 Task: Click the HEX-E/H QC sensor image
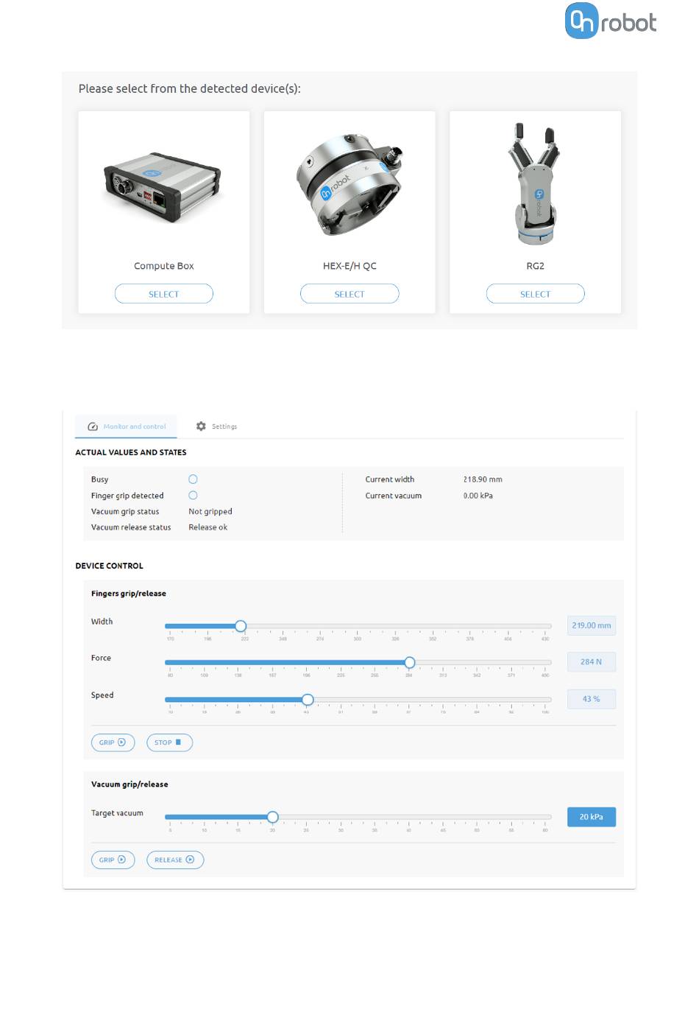coord(350,184)
